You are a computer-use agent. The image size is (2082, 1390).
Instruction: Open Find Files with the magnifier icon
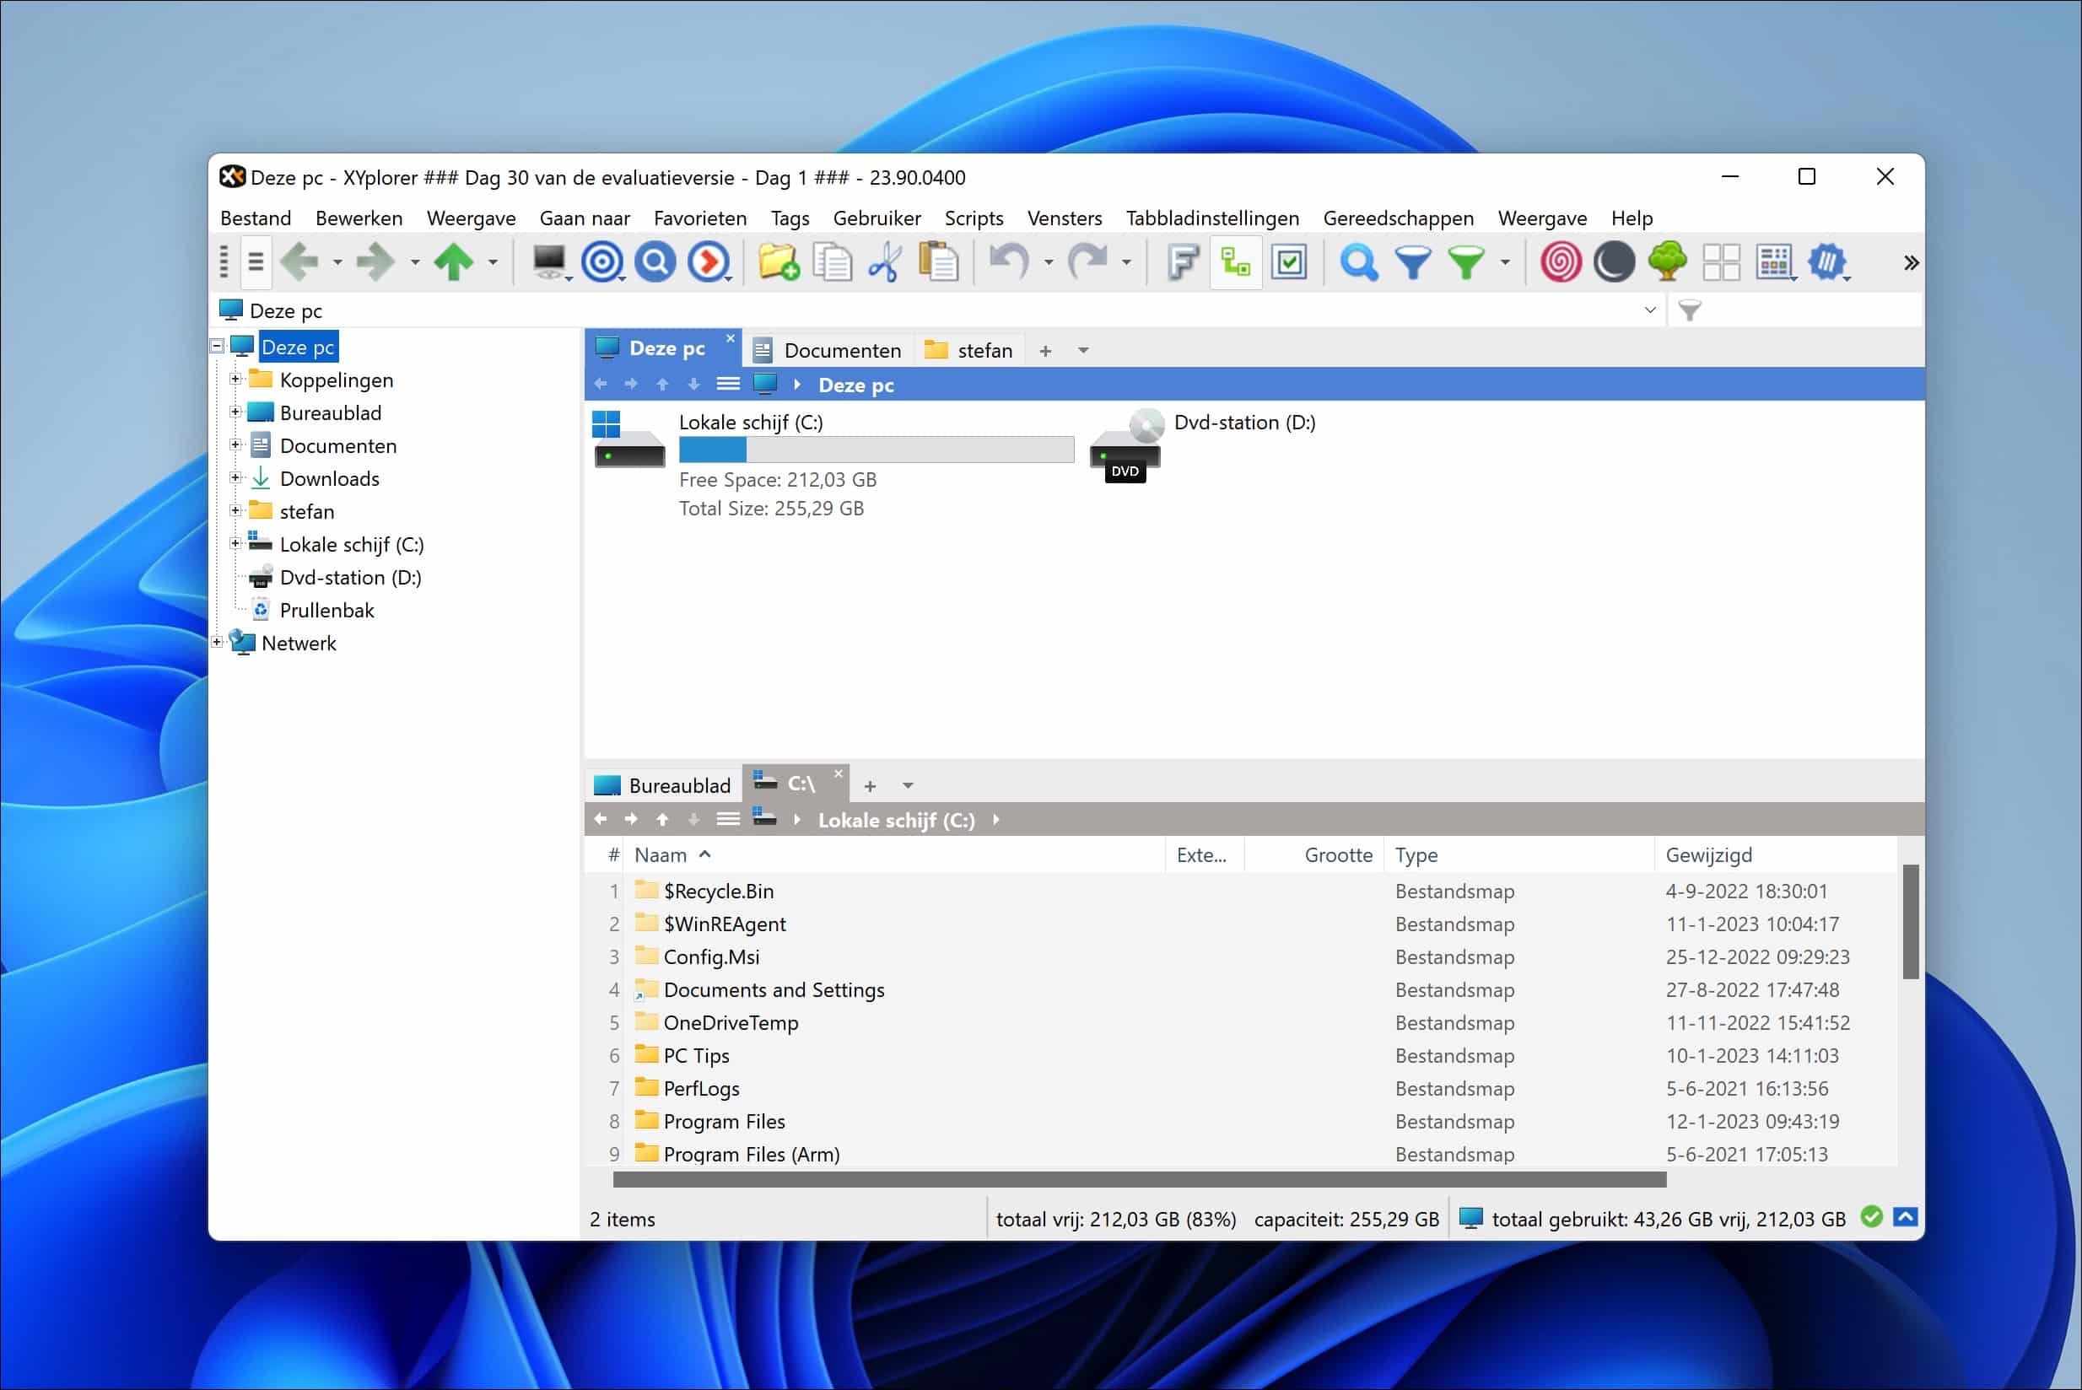pyautogui.click(x=1359, y=262)
